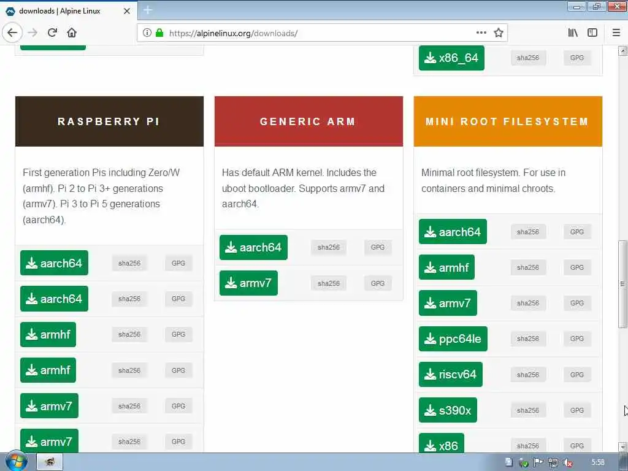Image resolution: width=628 pixels, height=471 pixels.
Task: Open GPG for Generic ARM armv7
Action: (x=378, y=283)
